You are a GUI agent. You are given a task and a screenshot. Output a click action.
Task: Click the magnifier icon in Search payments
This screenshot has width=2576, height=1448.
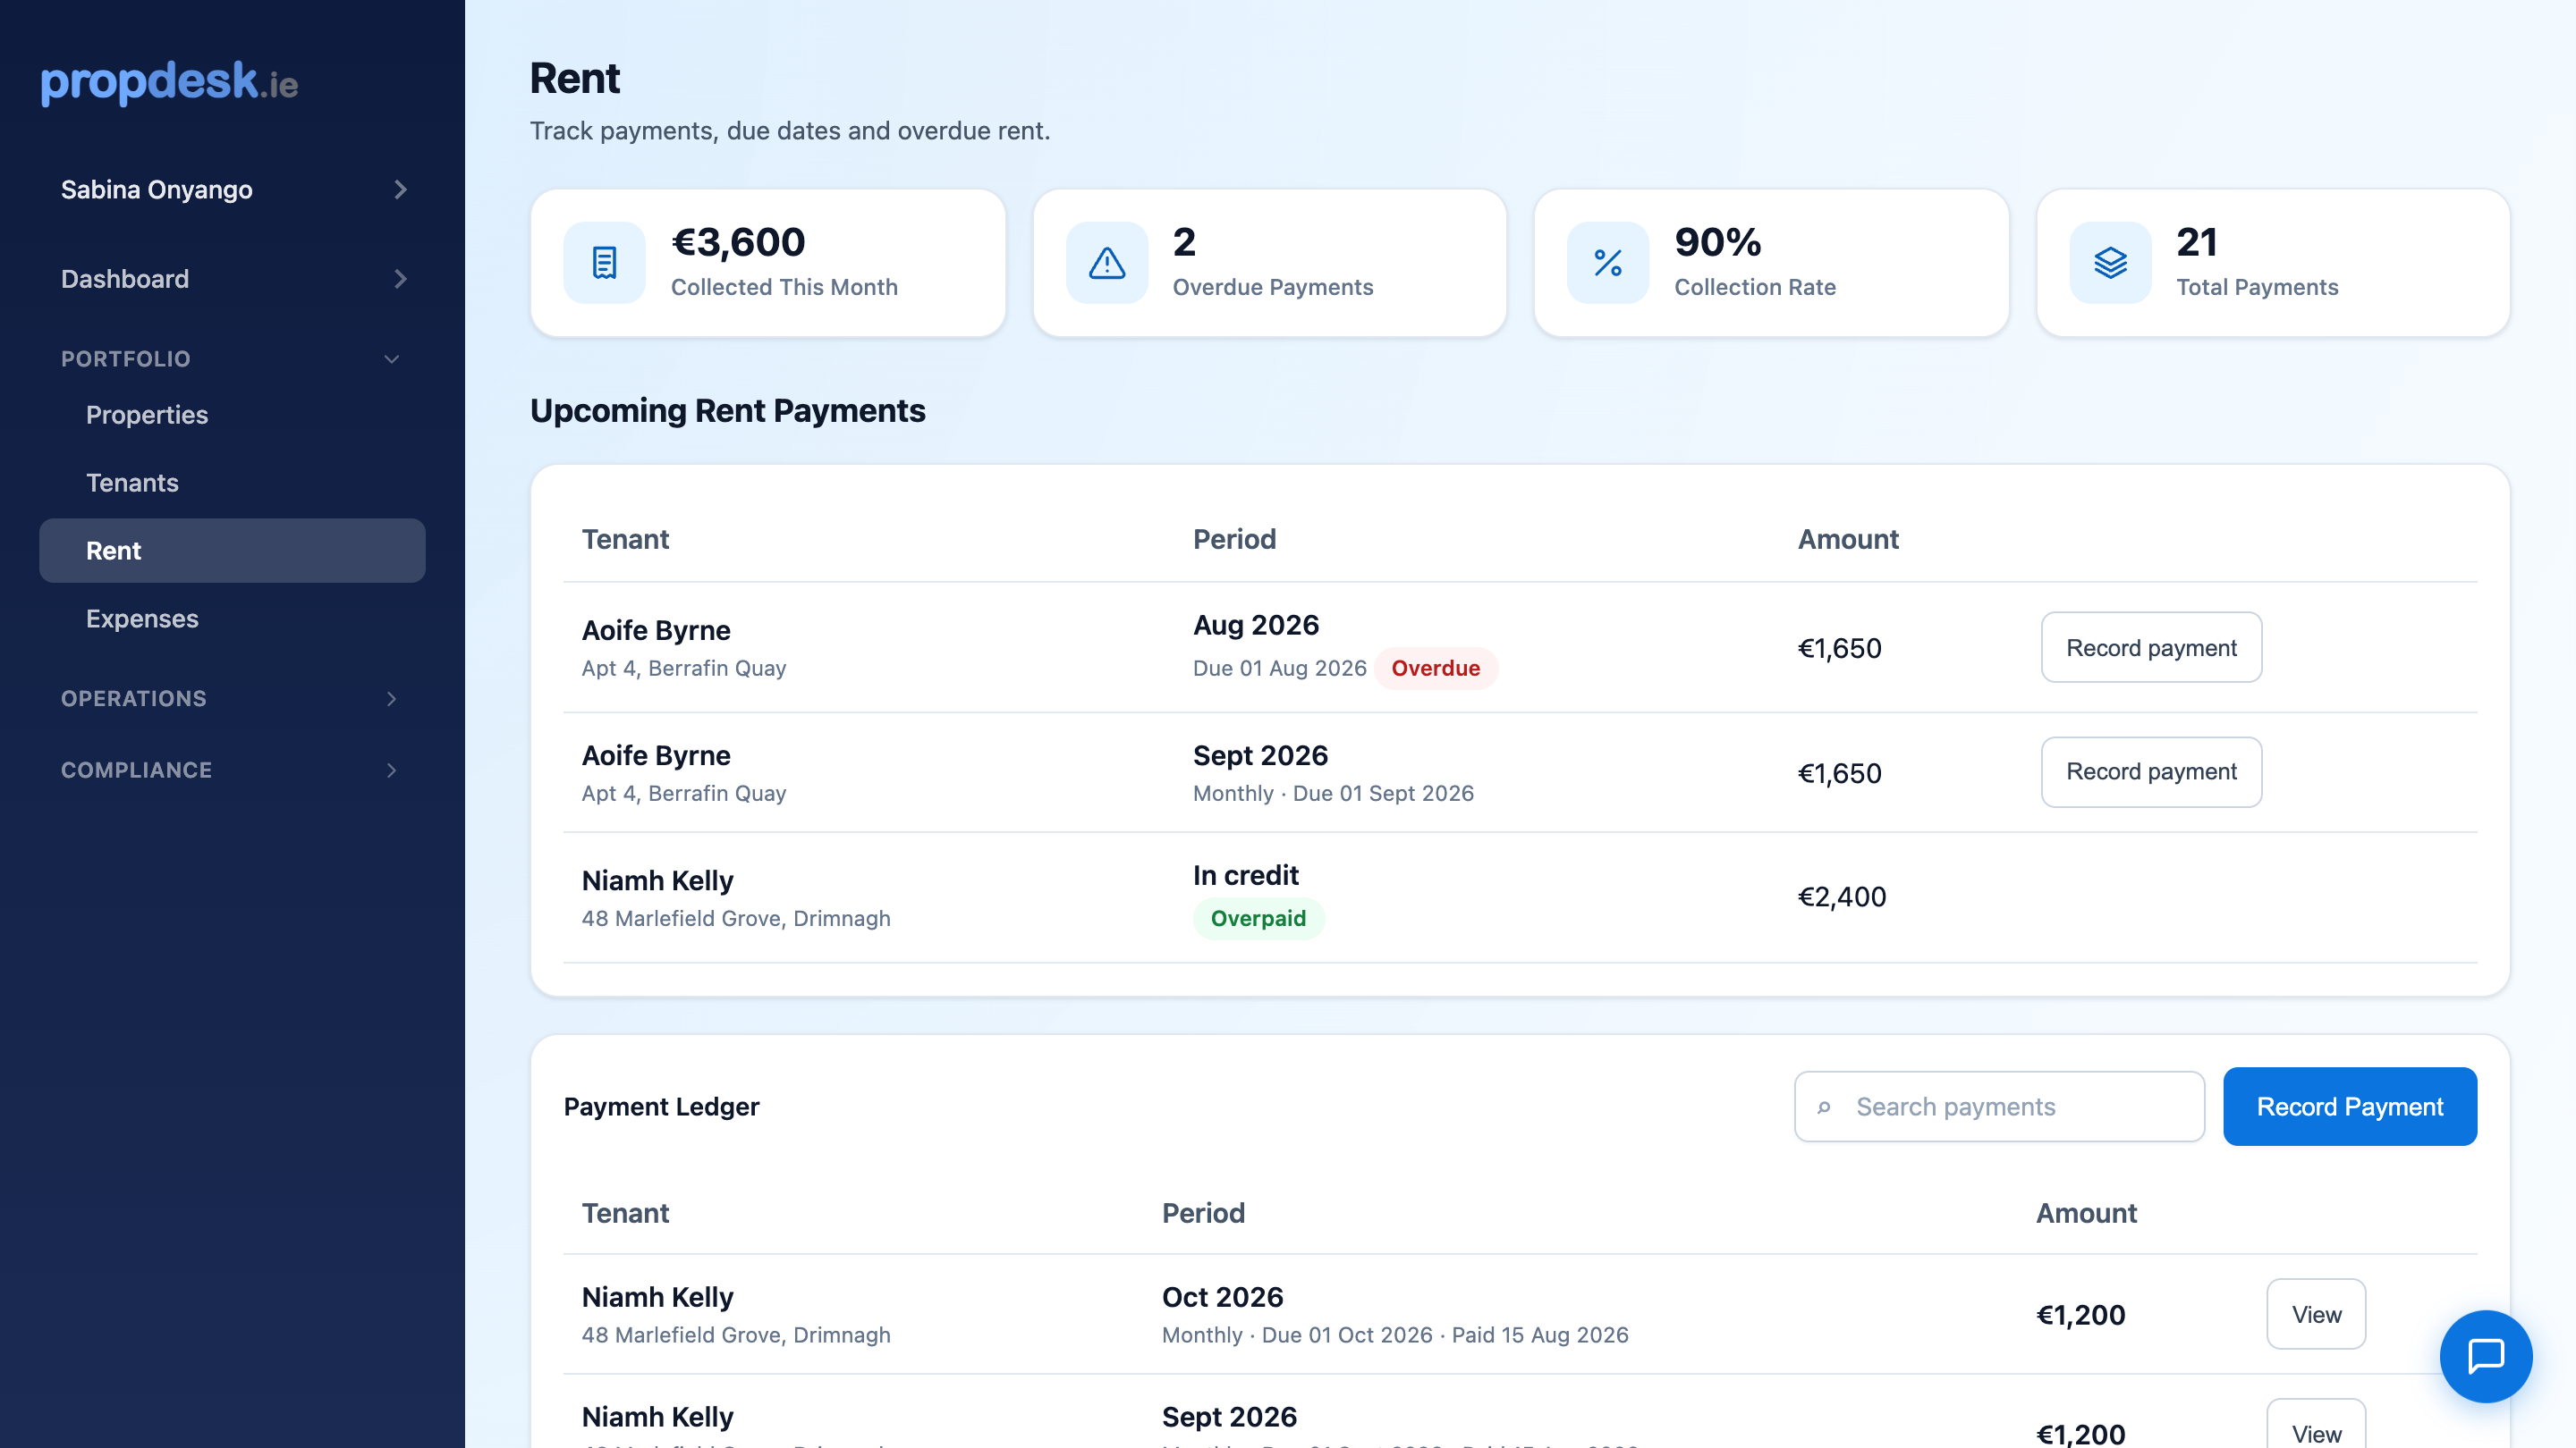[1824, 1107]
